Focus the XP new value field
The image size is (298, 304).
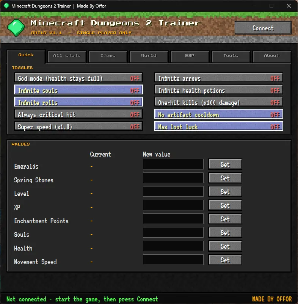(x=173, y=205)
